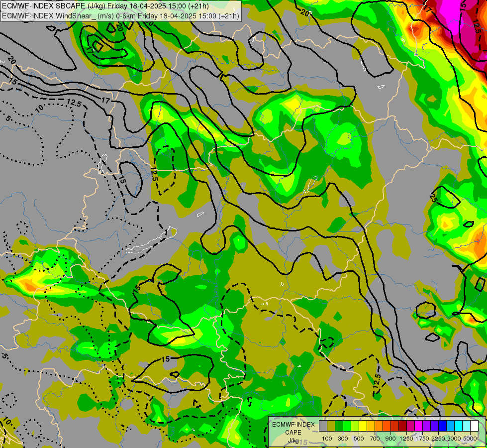Click the cyan swatch right of 3000

[458, 426]
